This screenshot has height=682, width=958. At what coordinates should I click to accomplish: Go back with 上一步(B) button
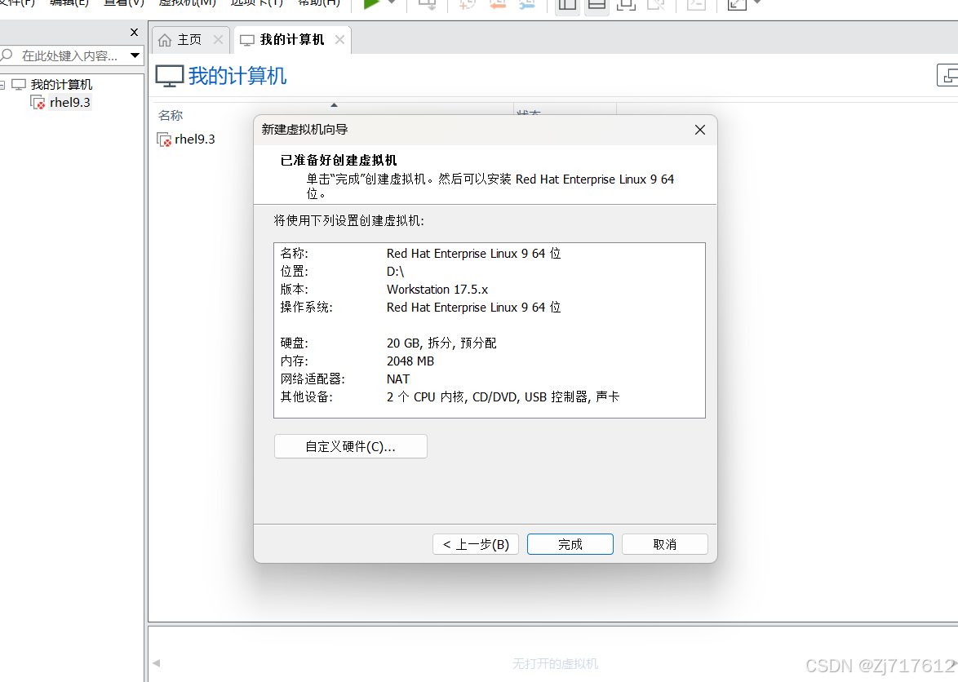click(x=476, y=544)
